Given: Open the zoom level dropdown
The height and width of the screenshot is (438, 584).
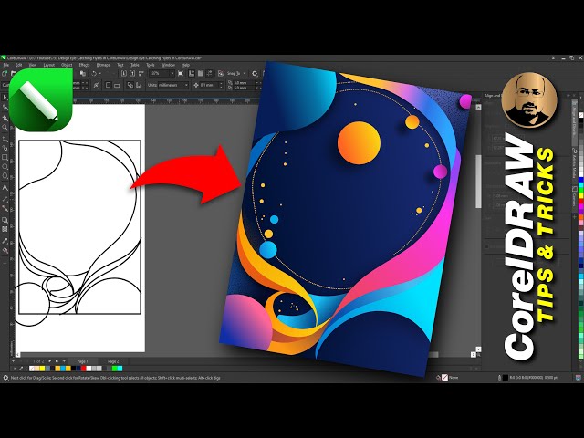Looking at the screenshot, I should 172,73.
